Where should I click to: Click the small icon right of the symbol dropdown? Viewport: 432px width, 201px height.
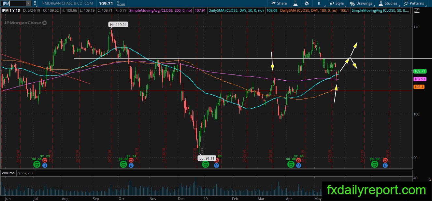[x=35, y=3]
